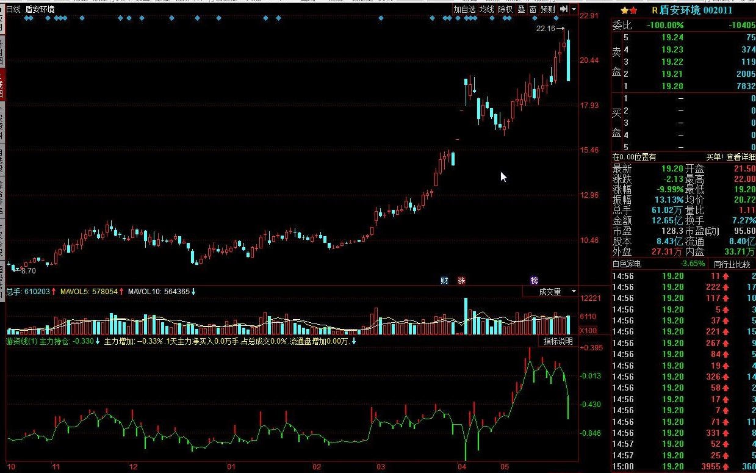The width and height of the screenshot is (756, 473).
Task: Click the 外盘 27.31万 value
Action: click(667, 251)
